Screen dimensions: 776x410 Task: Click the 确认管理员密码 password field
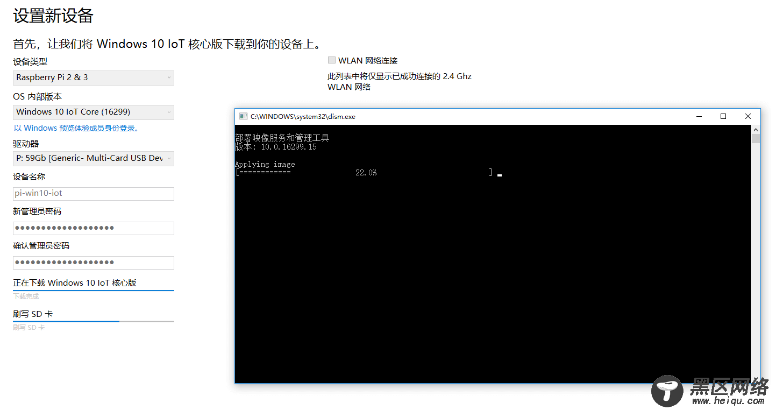[94, 263]
